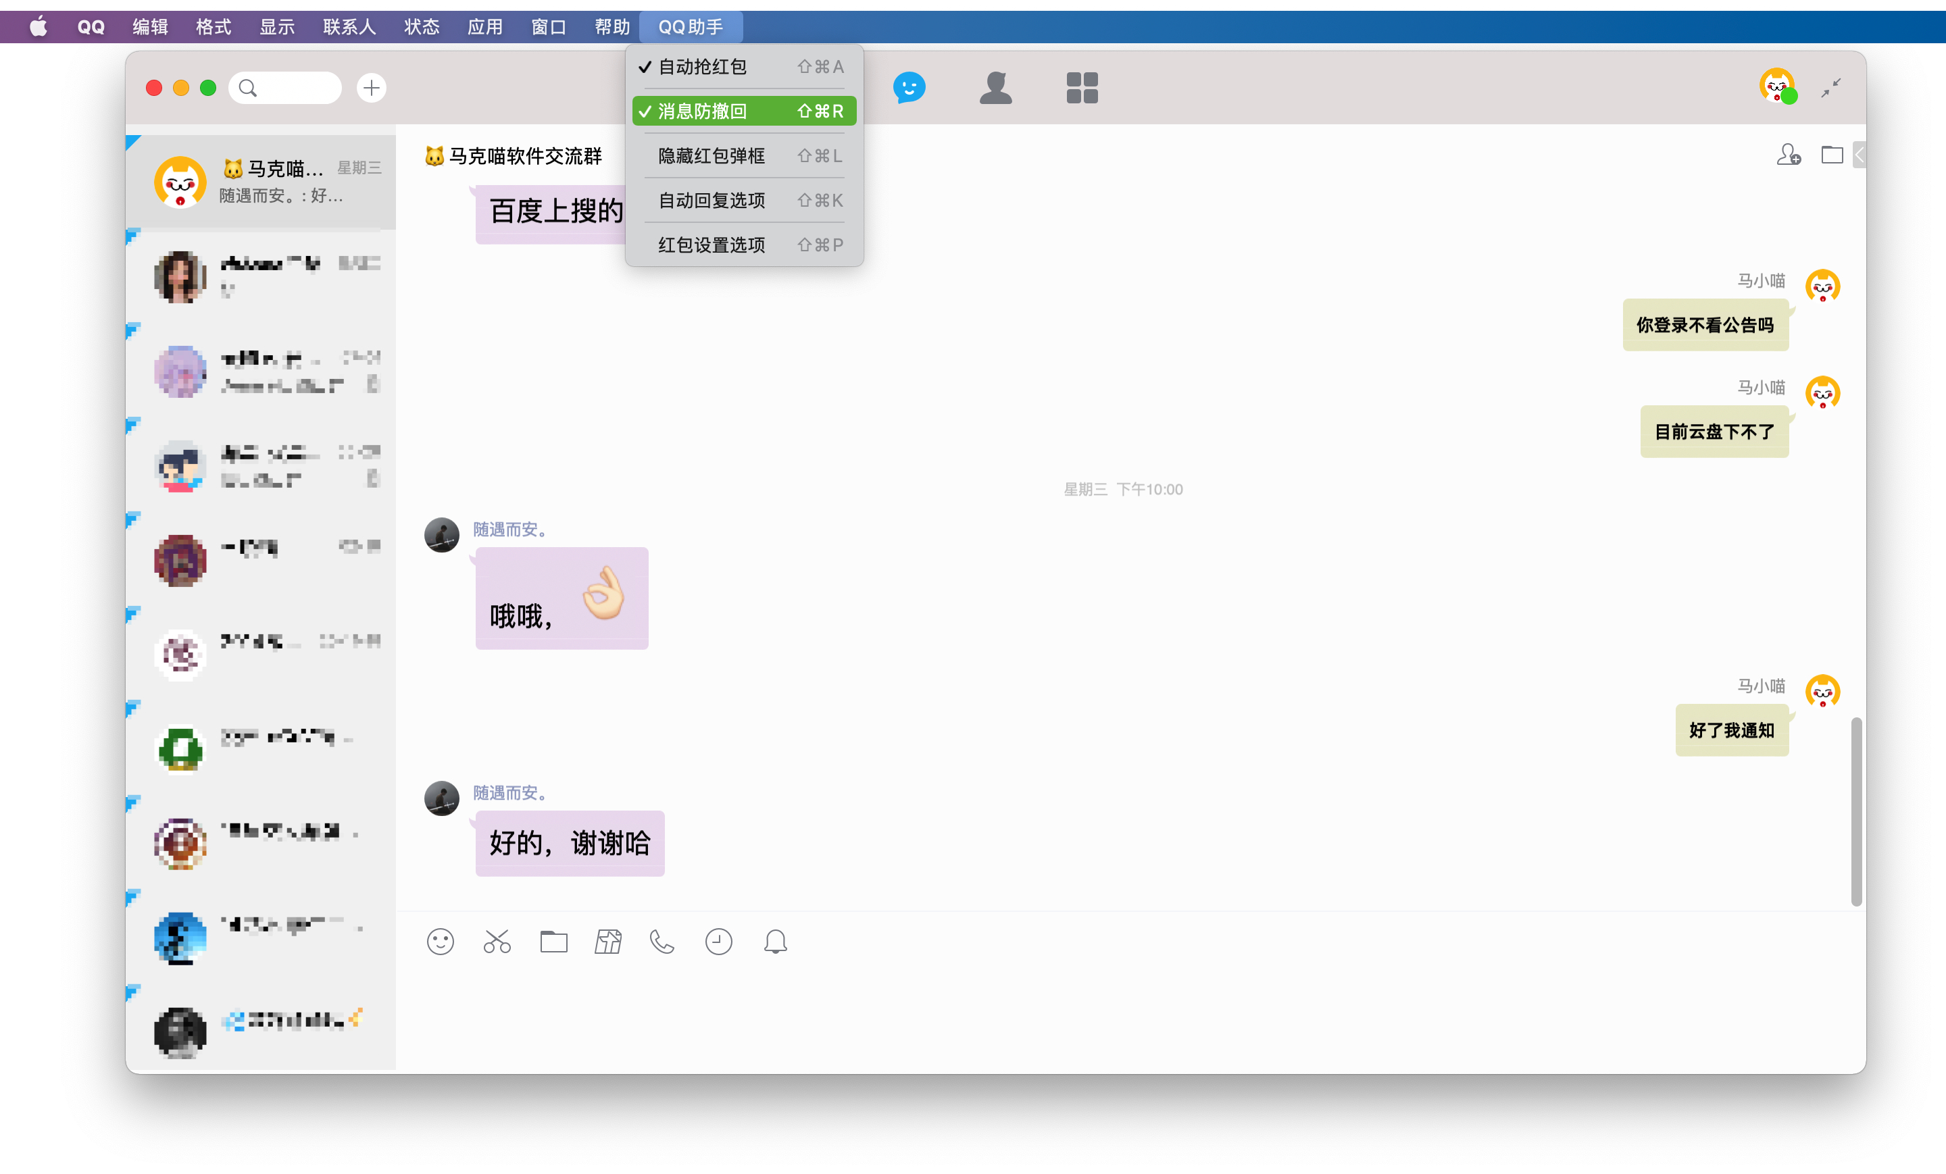Select the screenshot scissors tool
1946x1174 pixels.
[x=497, y=941]
